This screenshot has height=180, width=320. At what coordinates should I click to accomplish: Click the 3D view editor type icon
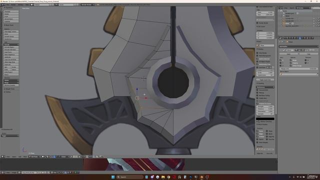[x=2, y=156]
